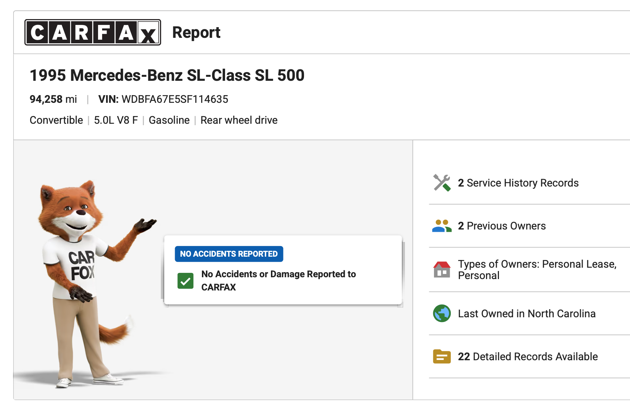Select Types of Owners: Personal Lease text
This screenshot has width=630, height=401.
coord(537,270)
